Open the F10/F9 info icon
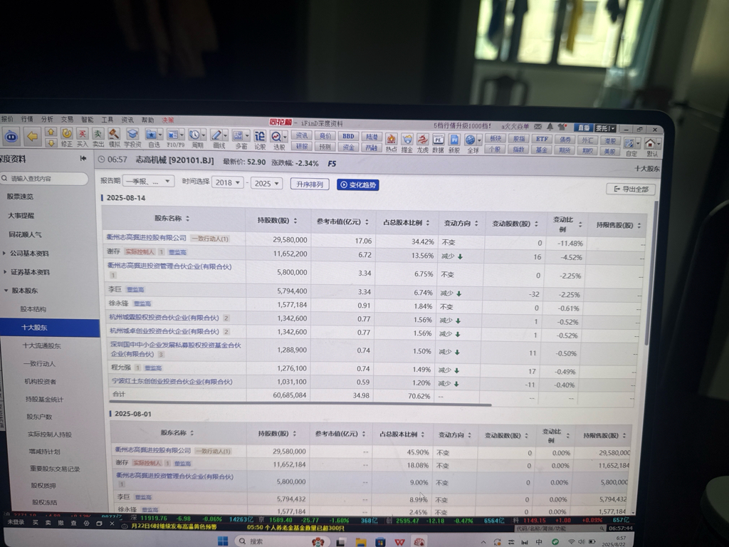 [173, 135]
